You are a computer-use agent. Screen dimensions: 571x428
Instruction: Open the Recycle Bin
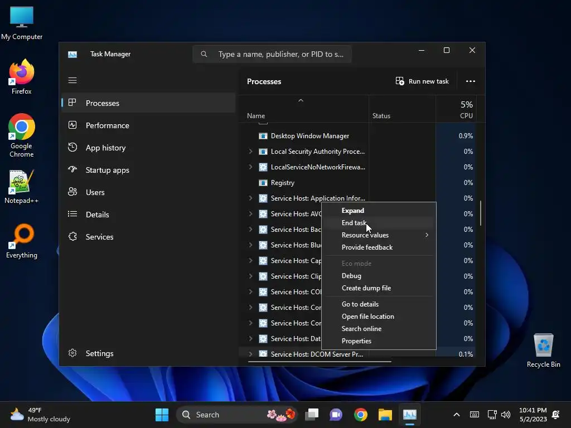point(543,351)
